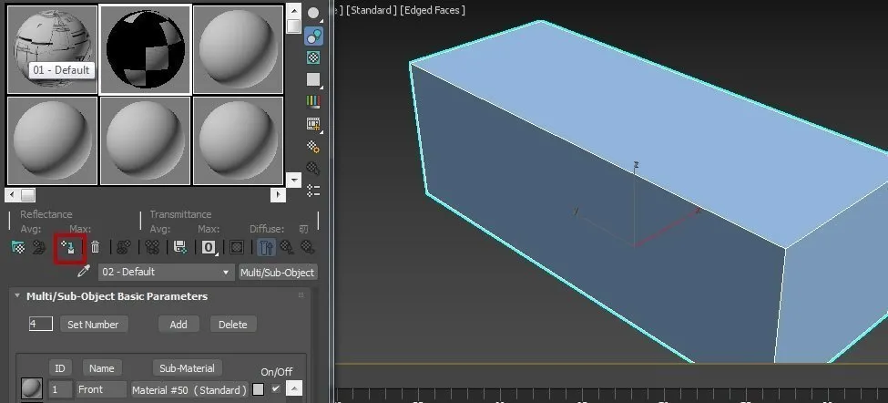
Task: Click the Put to Library icon
Action: coord(180,247)
